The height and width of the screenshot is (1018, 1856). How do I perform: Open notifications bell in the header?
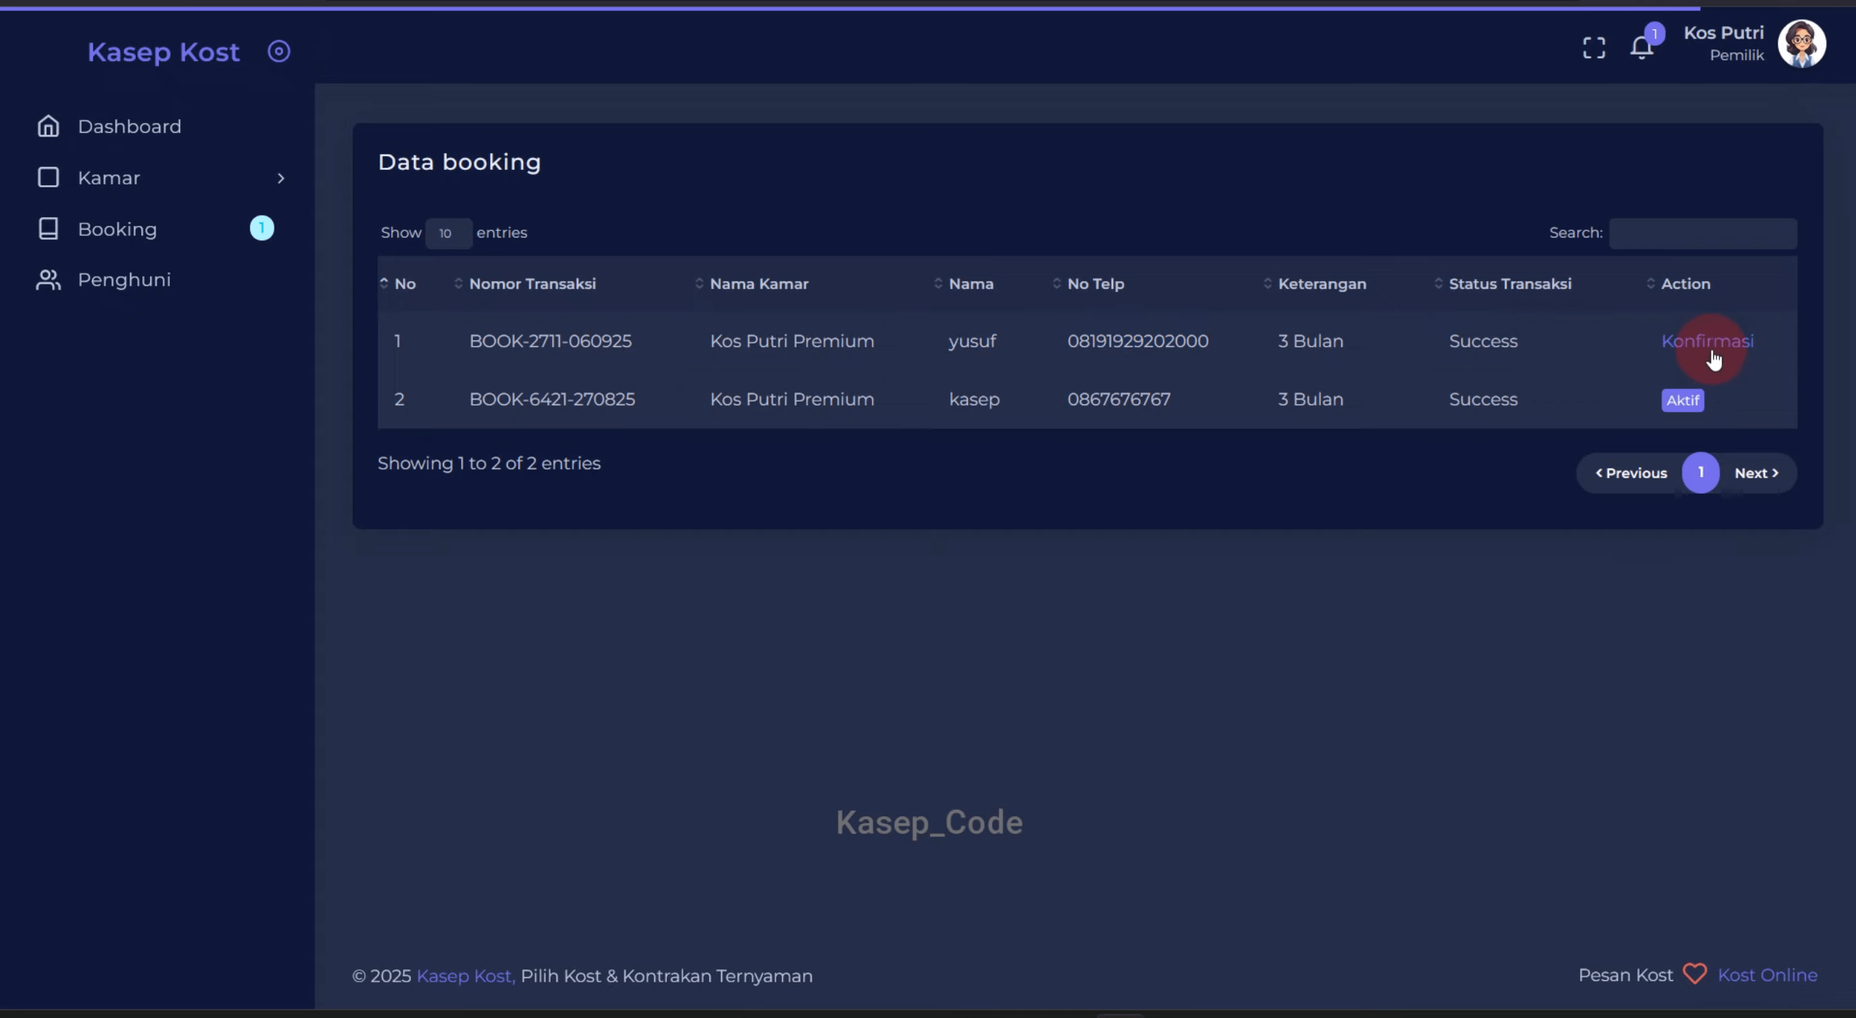pos(1642,47)
